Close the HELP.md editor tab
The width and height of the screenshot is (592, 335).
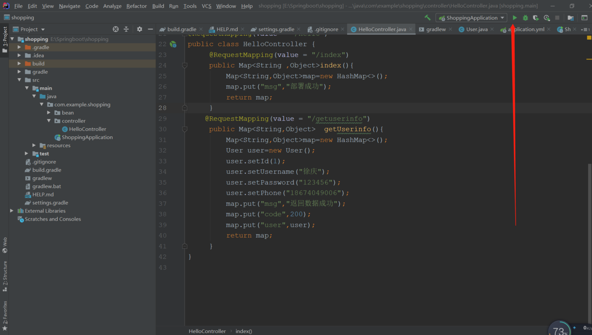point(243,29)
